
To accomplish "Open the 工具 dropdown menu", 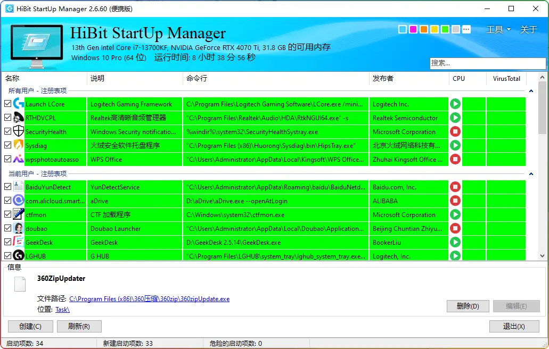I will coord(498,29).
